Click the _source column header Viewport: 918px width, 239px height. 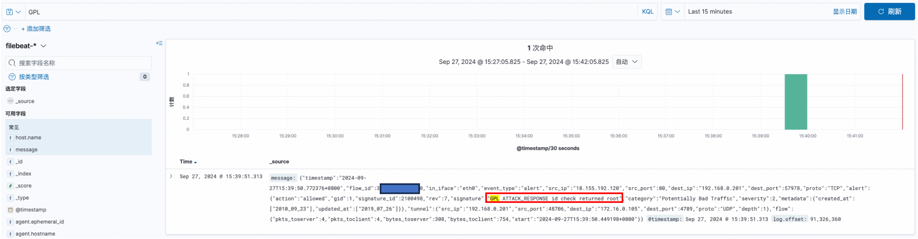279,162
